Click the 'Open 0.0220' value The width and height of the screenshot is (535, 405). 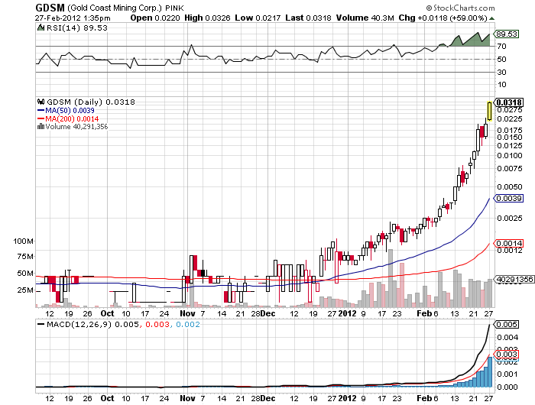coord(155,18)
